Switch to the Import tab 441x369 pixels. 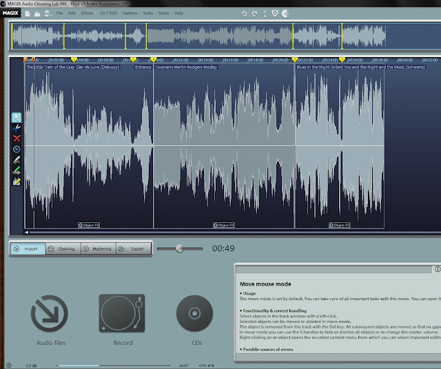(x=28, y=249)
